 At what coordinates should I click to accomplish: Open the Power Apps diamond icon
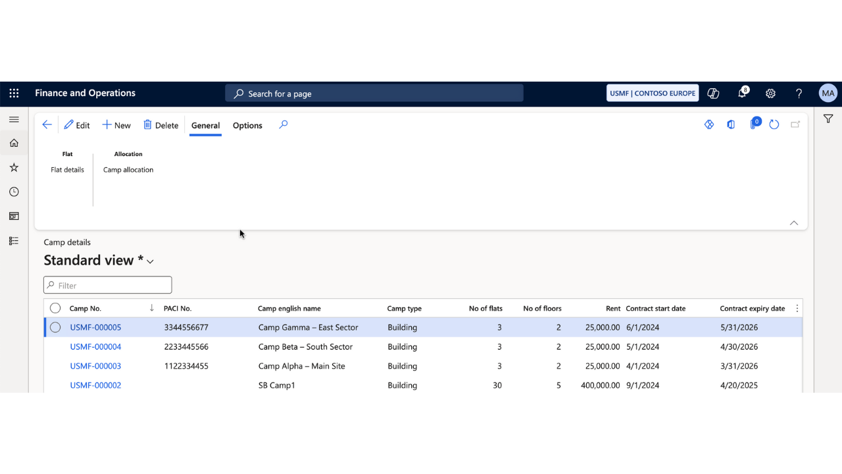click(709, 124)
